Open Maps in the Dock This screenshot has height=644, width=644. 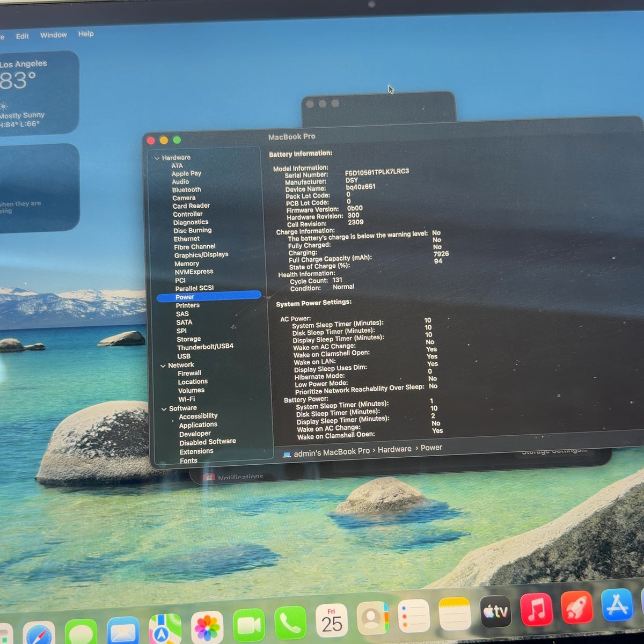165,630
